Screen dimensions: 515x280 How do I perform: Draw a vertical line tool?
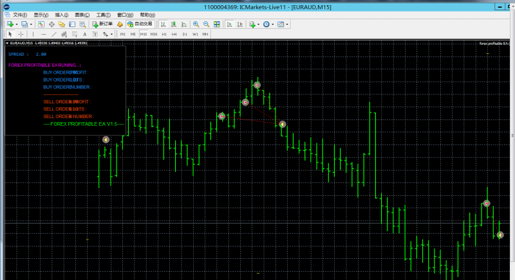coord(33,34)
